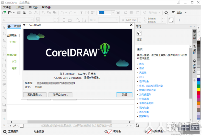Viewport: 202px width, 136px height.
Task: Close the 关于 CorelDRAW dialog with X
Action: coord(131,25)
